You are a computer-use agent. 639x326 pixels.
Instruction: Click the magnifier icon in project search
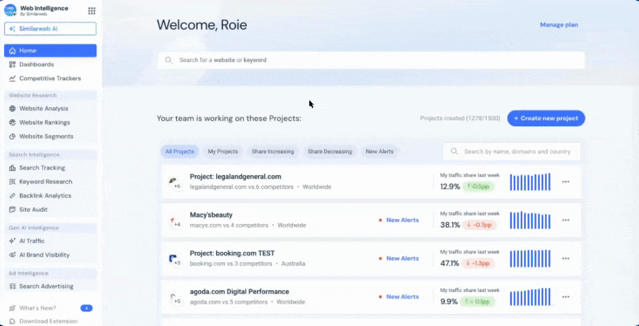click(454, 151)
